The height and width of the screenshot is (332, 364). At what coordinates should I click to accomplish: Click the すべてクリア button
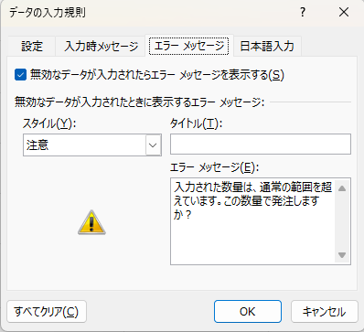coord(47,312)
